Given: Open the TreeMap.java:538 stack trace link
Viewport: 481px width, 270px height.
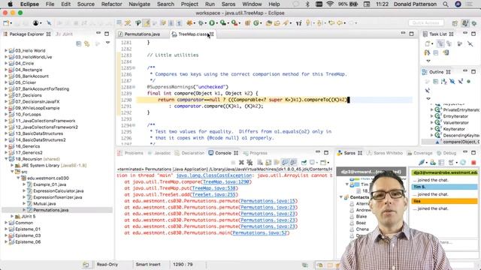Looking at the screenshot, I should (x=213, y=188).
